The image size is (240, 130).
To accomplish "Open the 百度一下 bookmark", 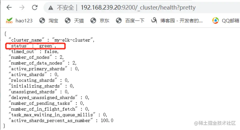I will [135, 20].
